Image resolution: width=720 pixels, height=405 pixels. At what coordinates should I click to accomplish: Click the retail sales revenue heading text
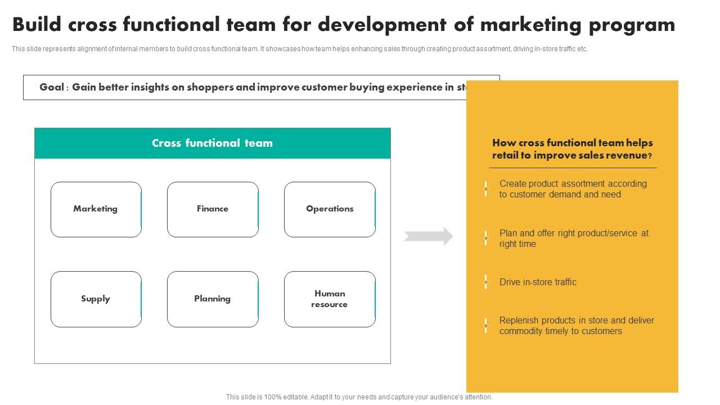coord(571,148)
